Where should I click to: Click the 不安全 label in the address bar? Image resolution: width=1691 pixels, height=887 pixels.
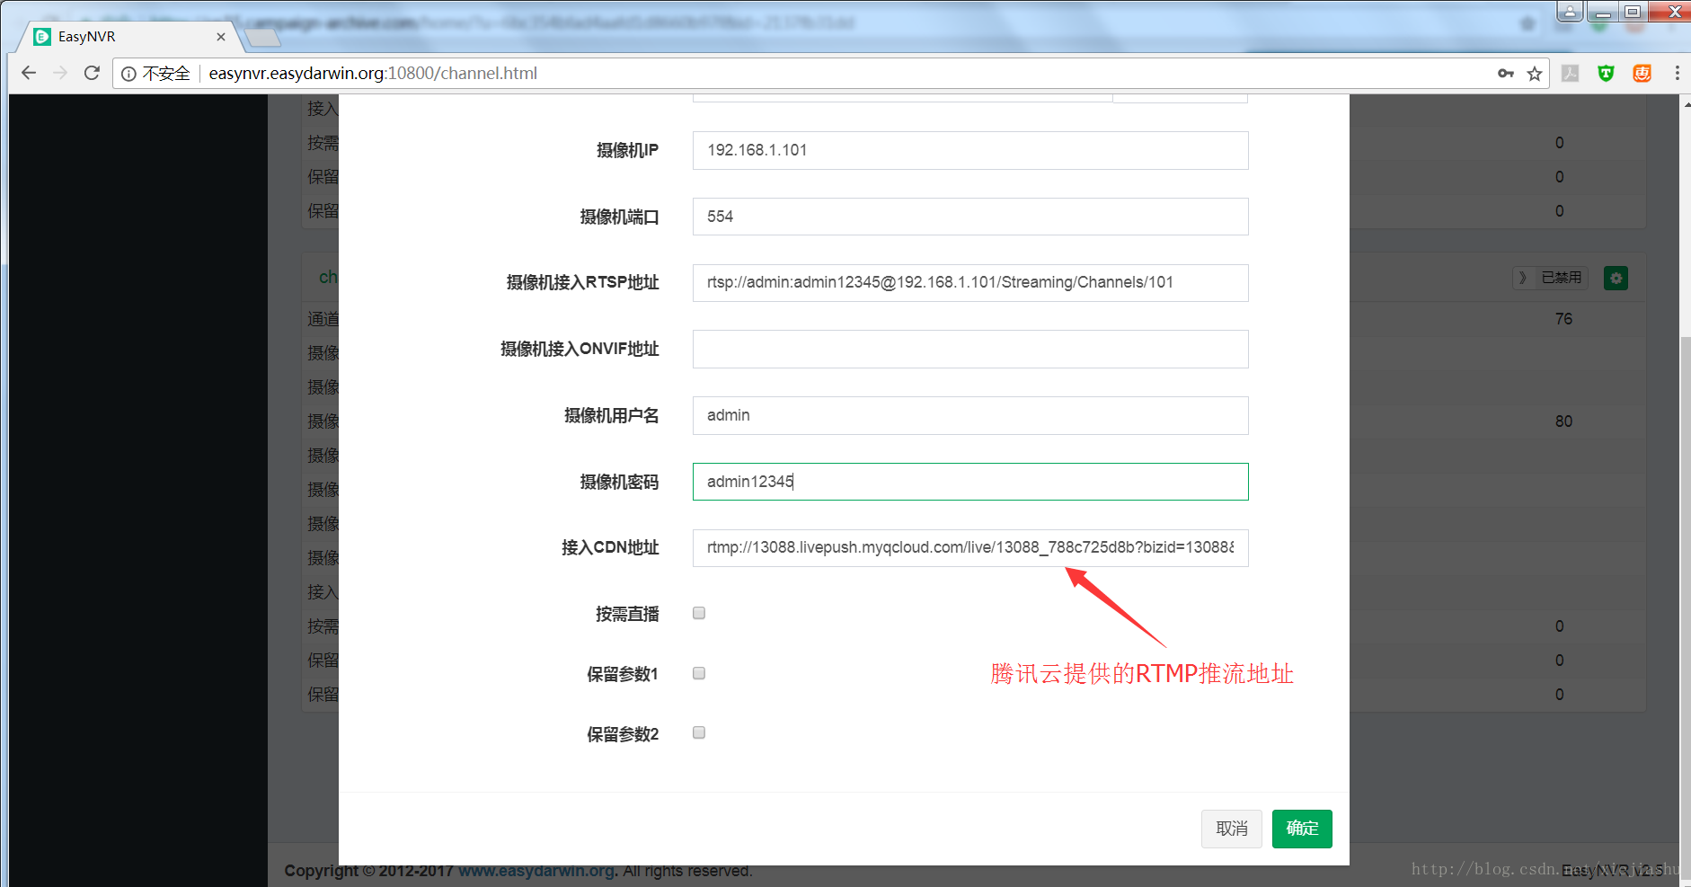166,74
